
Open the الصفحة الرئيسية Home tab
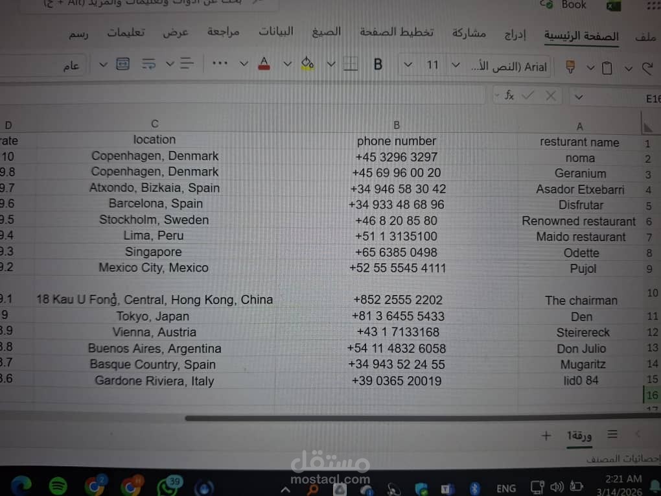coord(581,36)
